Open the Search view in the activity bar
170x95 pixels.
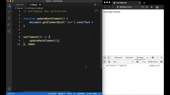9,12
